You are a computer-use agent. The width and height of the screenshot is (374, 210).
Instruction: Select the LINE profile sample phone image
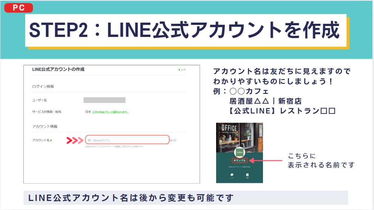pos(240,153)
